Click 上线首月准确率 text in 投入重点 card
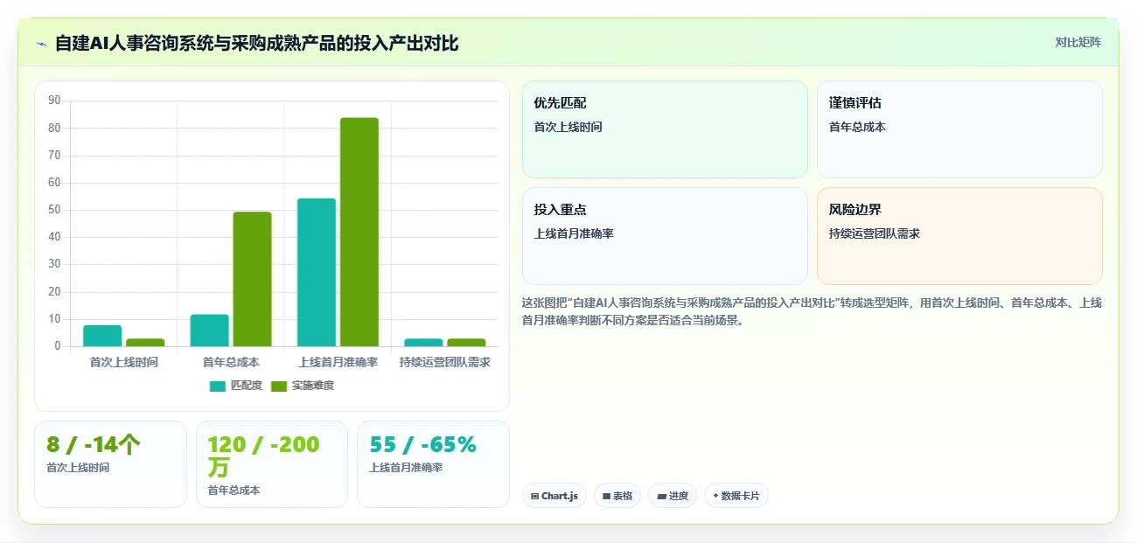The height and width of the screenshot is (543, 1137). [x=574, y=233]
